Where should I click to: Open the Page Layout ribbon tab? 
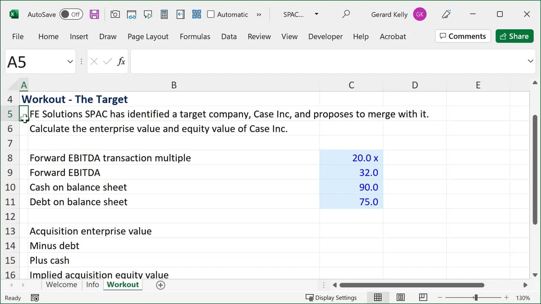148,36
